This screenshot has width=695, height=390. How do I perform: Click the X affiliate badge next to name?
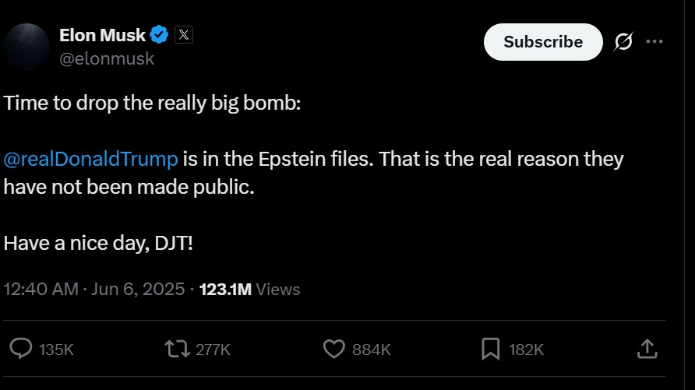point(183,35)
